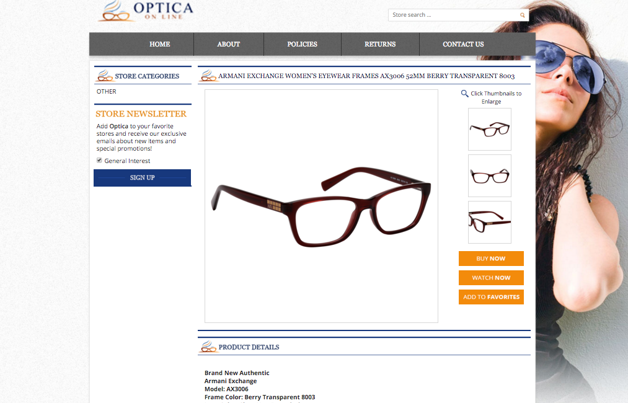Open the Returns menu item

click(380, 44)
